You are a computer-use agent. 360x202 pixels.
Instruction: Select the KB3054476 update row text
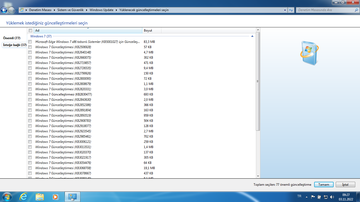pos(63,163)
